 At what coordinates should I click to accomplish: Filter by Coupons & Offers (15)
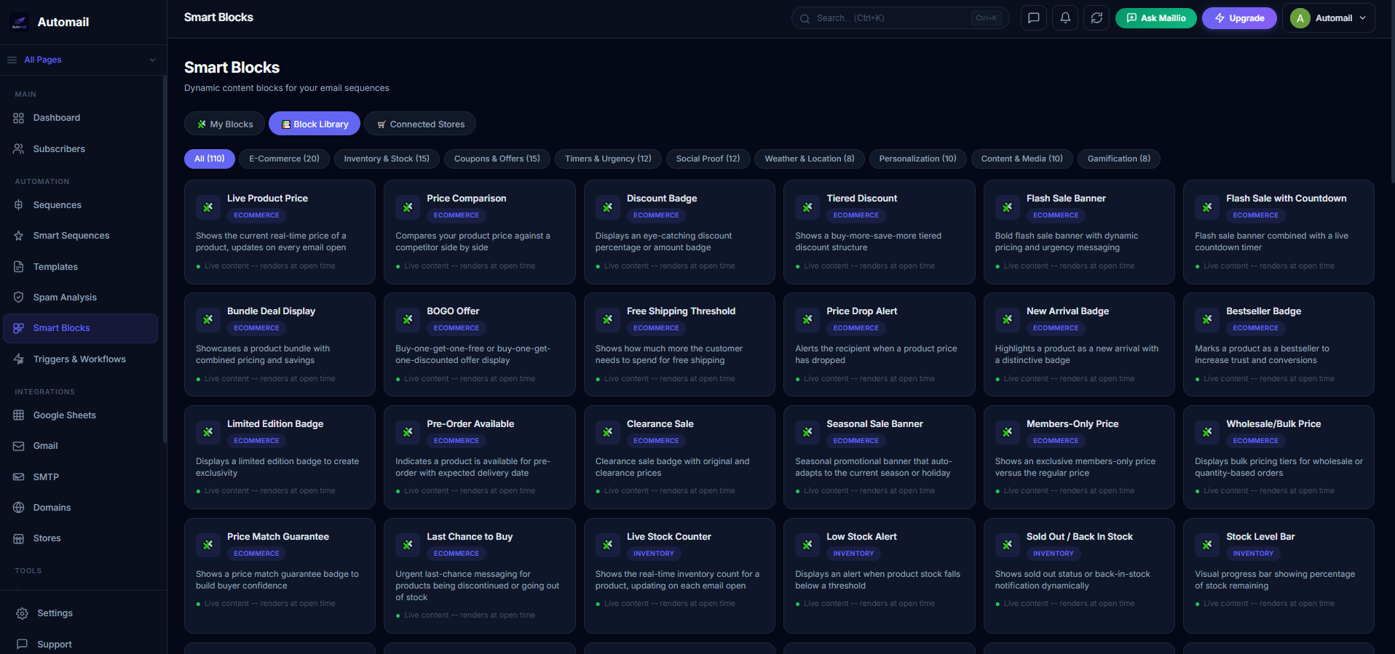pos(497,159)
